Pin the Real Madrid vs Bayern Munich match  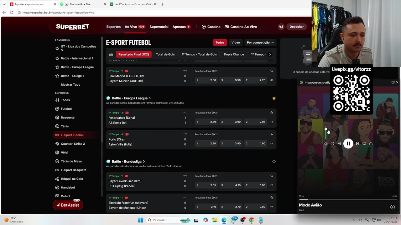click(272, 71)
